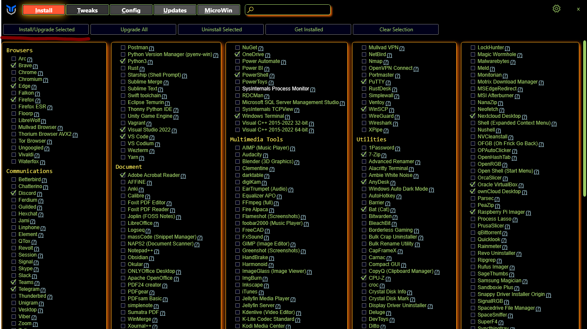Open the (?) help link beside Visual Studio 2022
The height and width of the screenshot is (329, 587).
pyautogui.click(x=174, y=130)
